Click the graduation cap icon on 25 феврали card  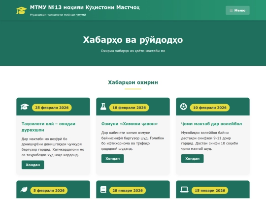[x=25, y=107]
